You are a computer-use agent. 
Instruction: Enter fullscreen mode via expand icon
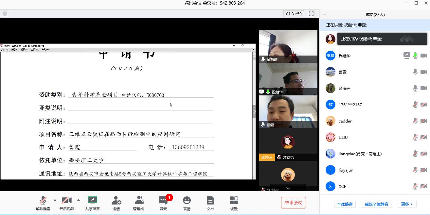311,14
